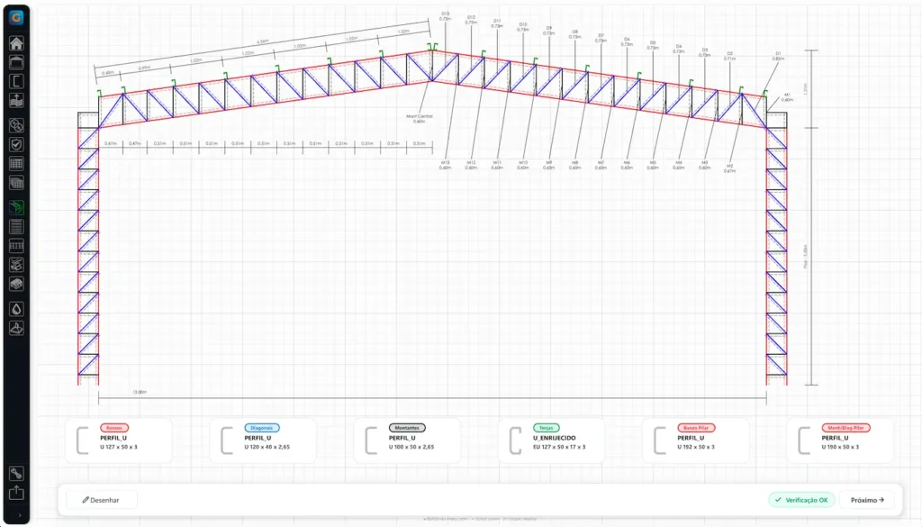Click the U-profile icon in Mont/Diag Pilar card
922x527 pixels.
(804, 441)
